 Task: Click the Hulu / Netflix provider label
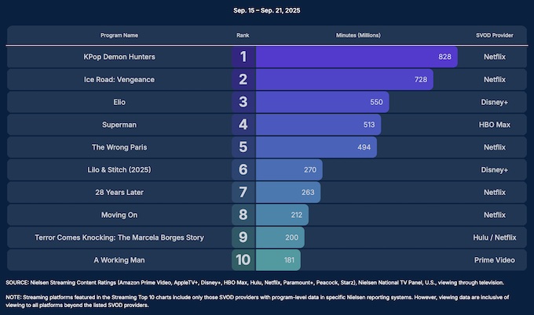coord(494,237)
